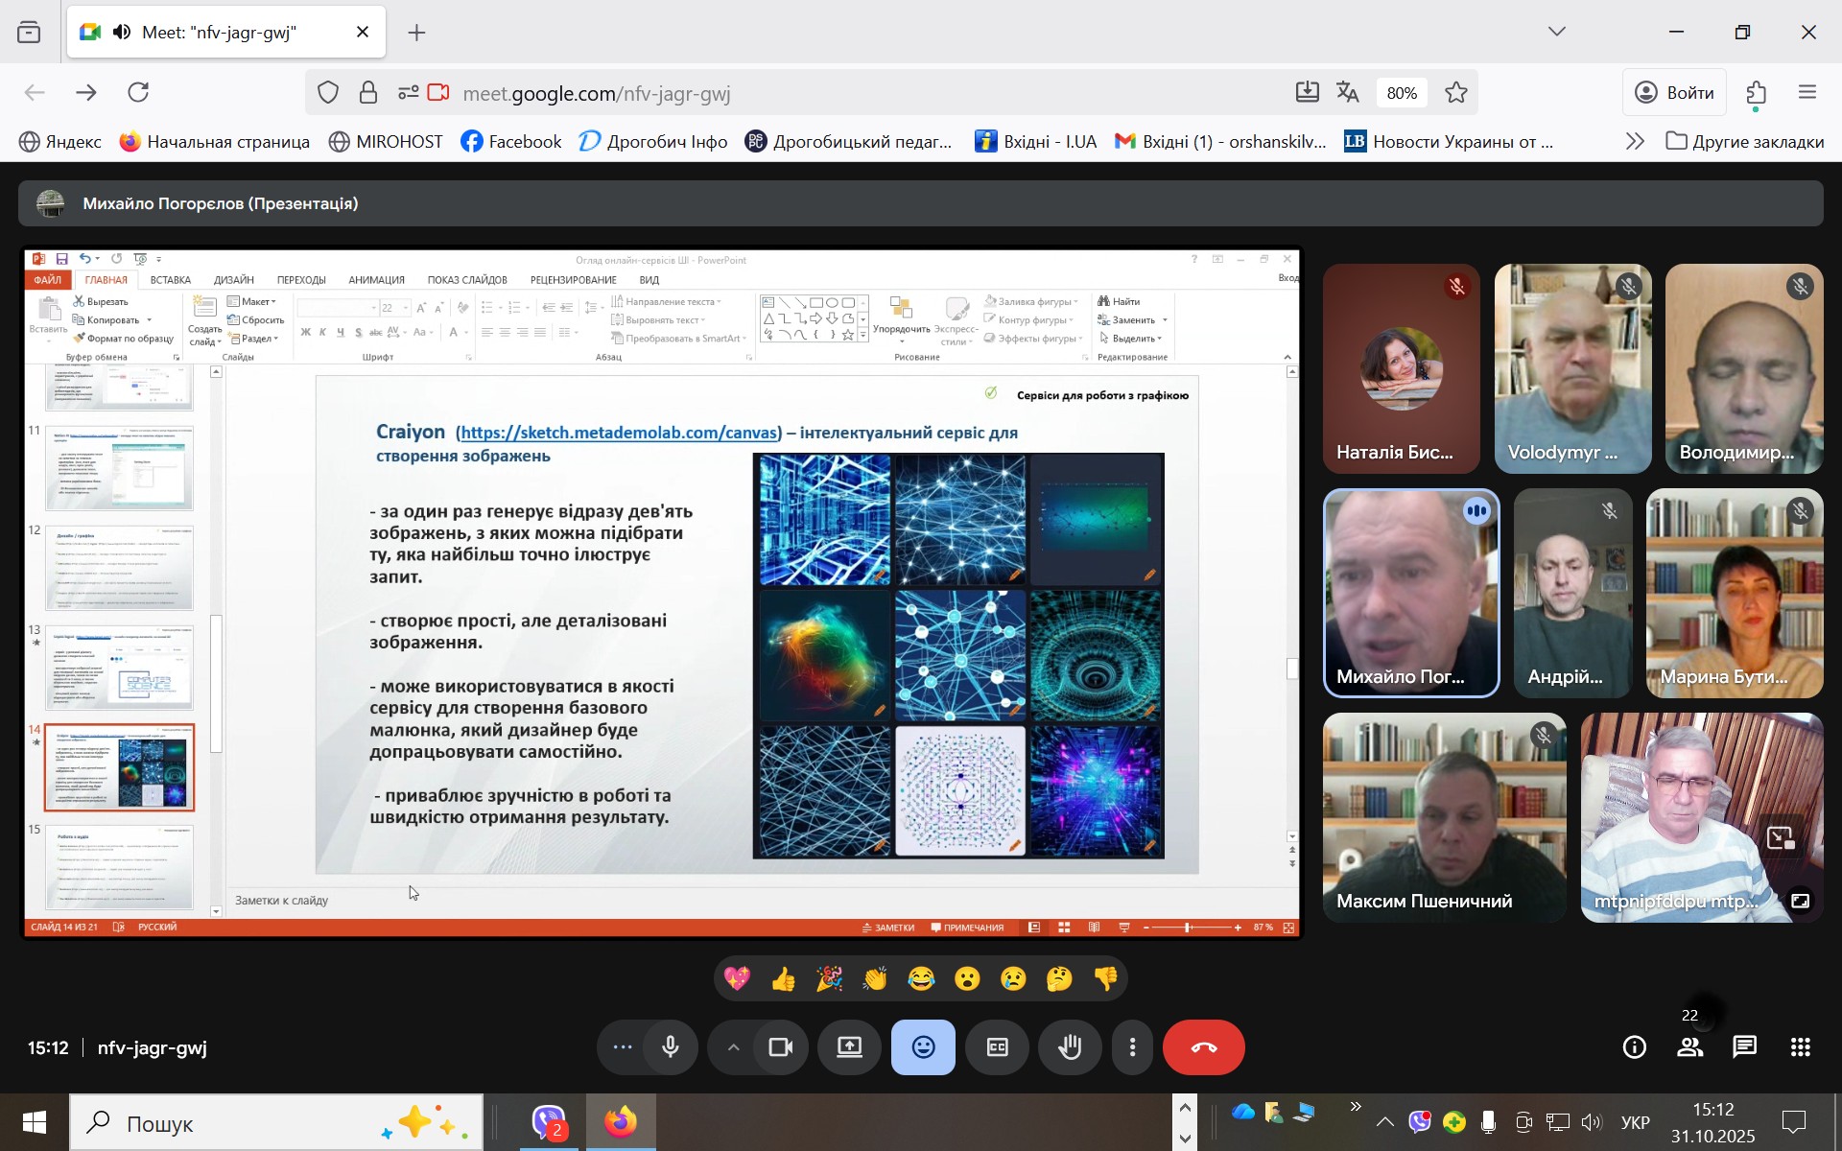This screenshot has height=1151, width=1842.
Task: Open the Facebook bookmark
Action: 511,142
